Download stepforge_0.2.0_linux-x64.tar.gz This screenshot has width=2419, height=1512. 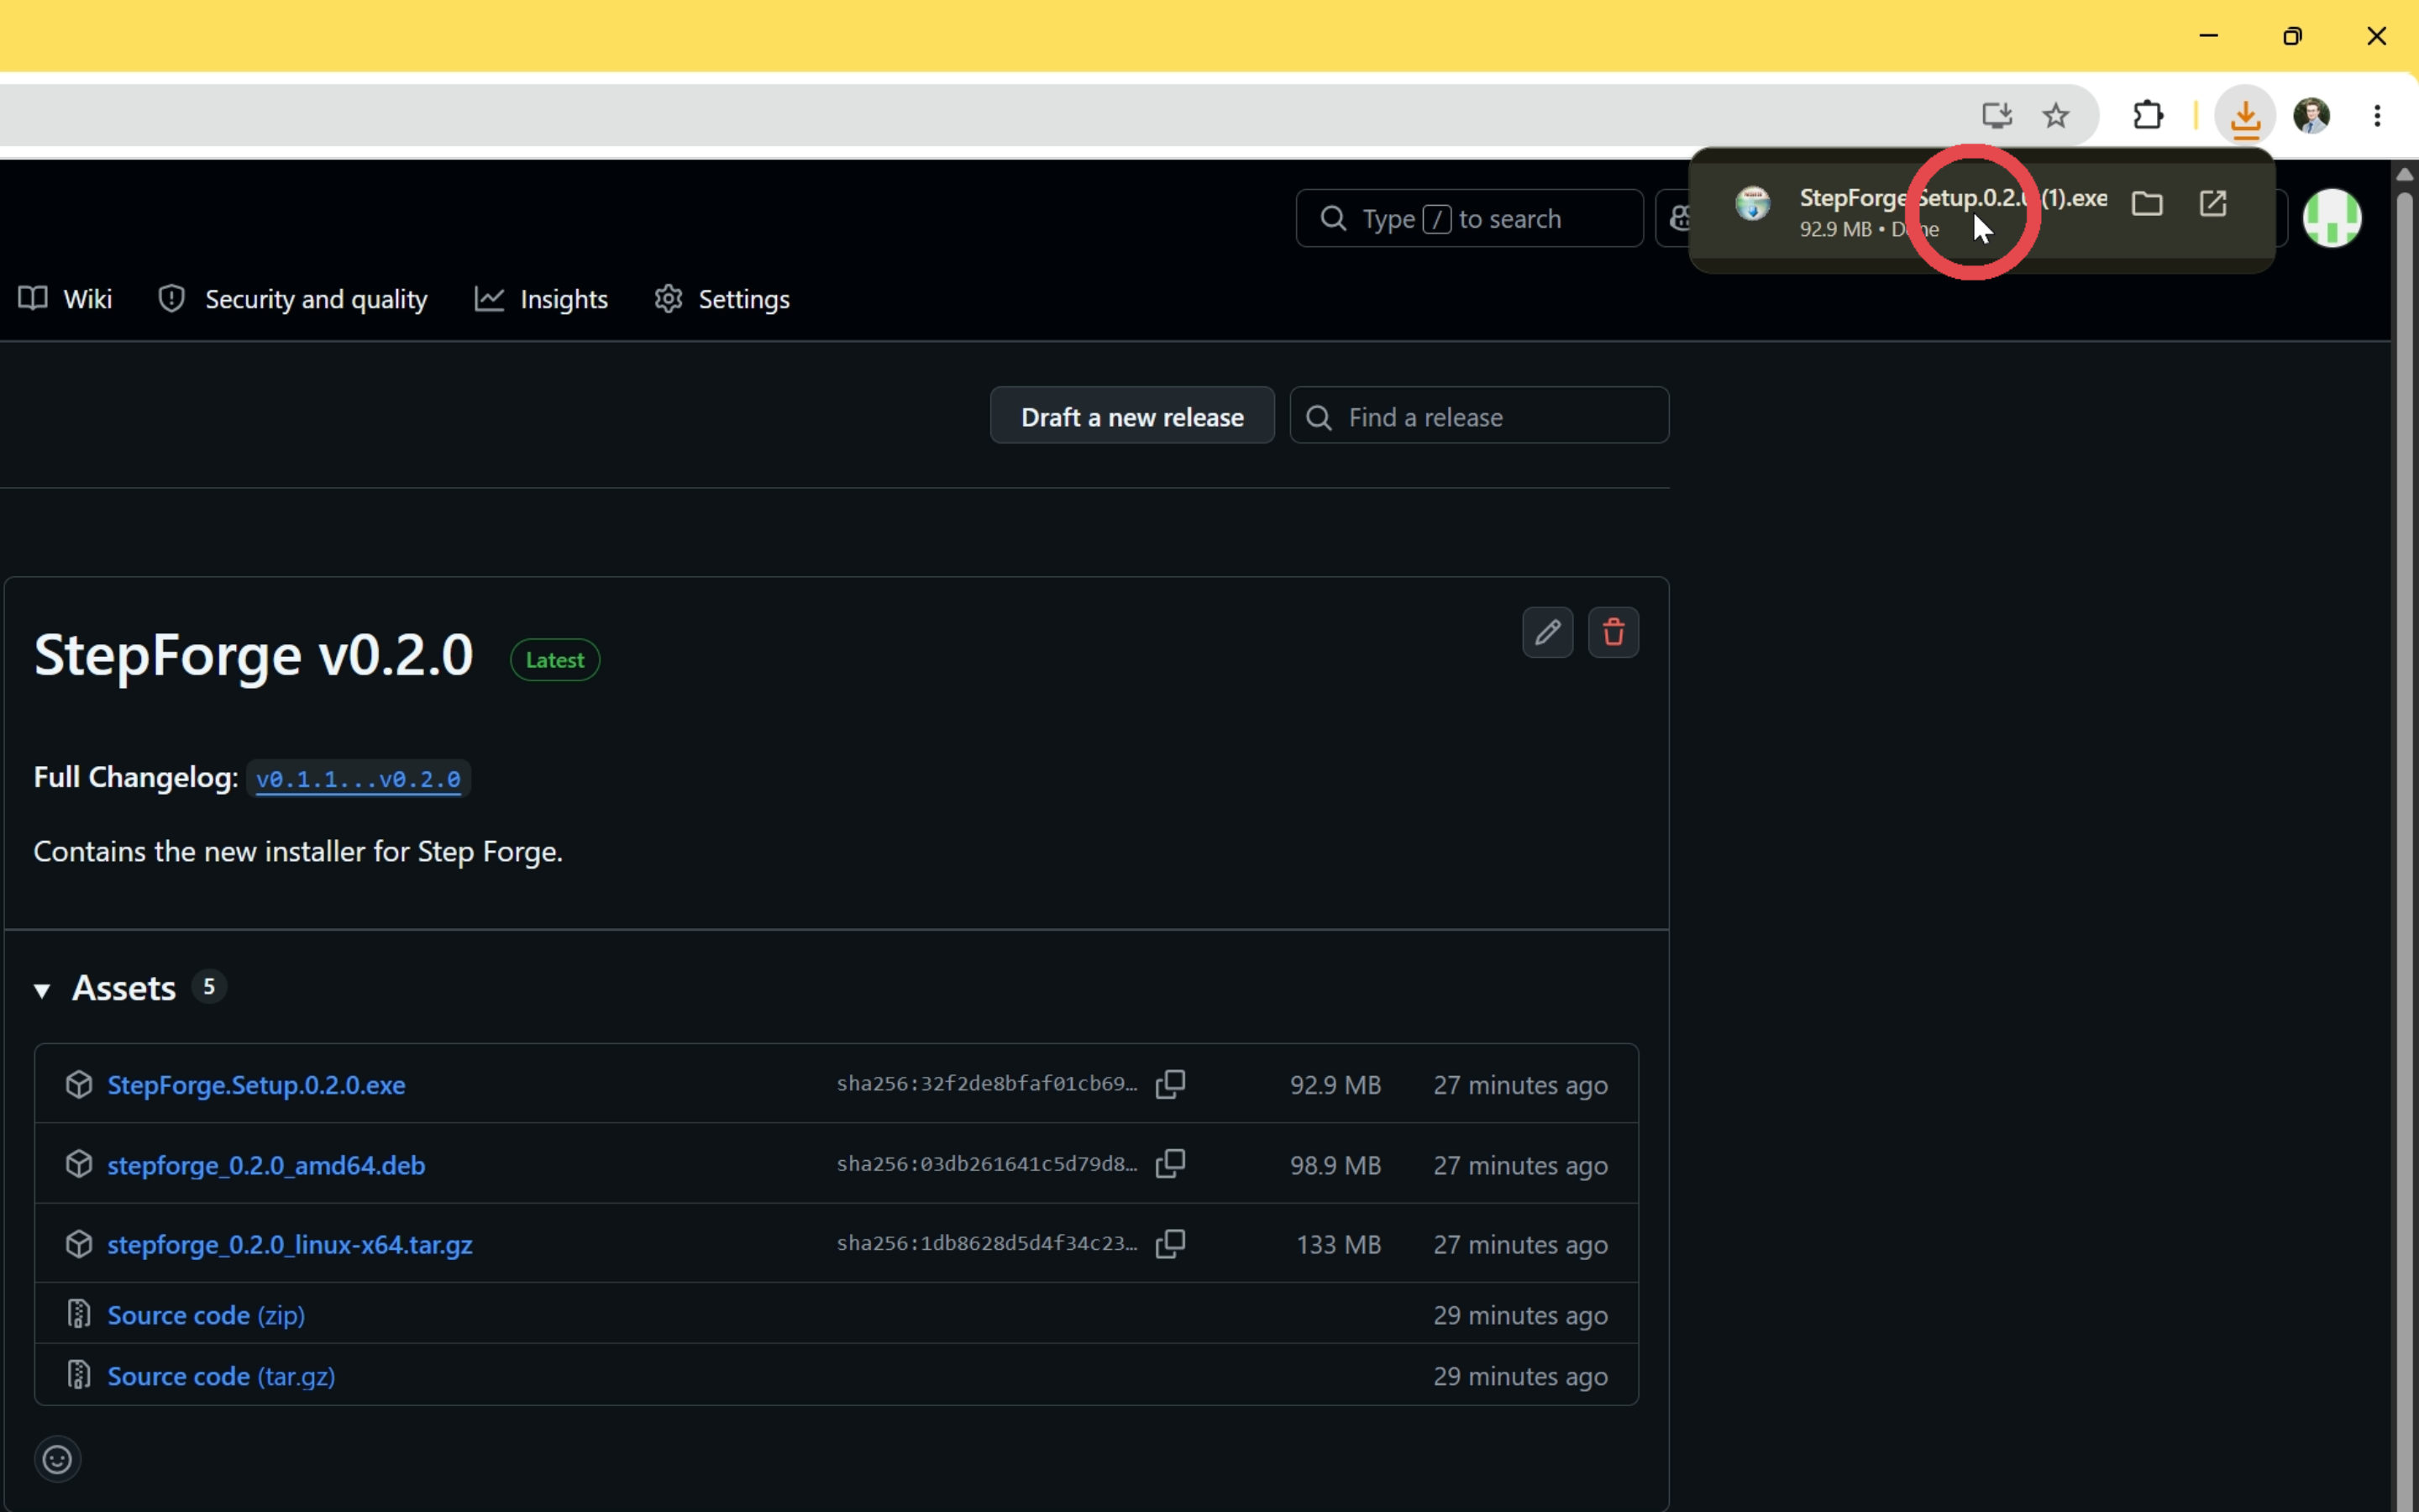[x=290, y=1245]
